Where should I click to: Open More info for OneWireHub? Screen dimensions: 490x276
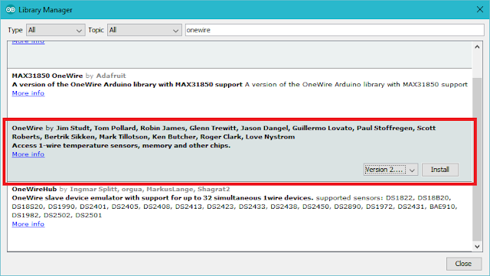28,224
